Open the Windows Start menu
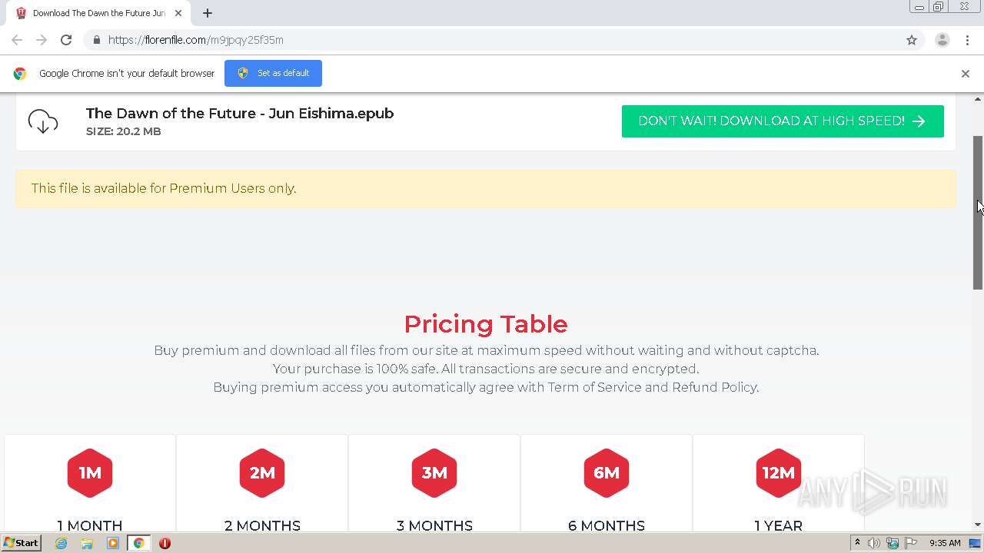This screenshot has height=553, width=984. point(21,543)
